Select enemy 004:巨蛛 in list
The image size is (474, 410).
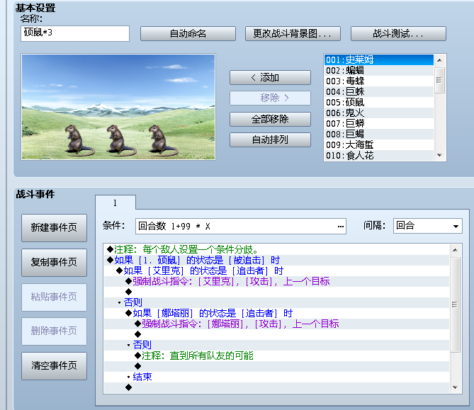pyautogui.click(x=379, y=91)
